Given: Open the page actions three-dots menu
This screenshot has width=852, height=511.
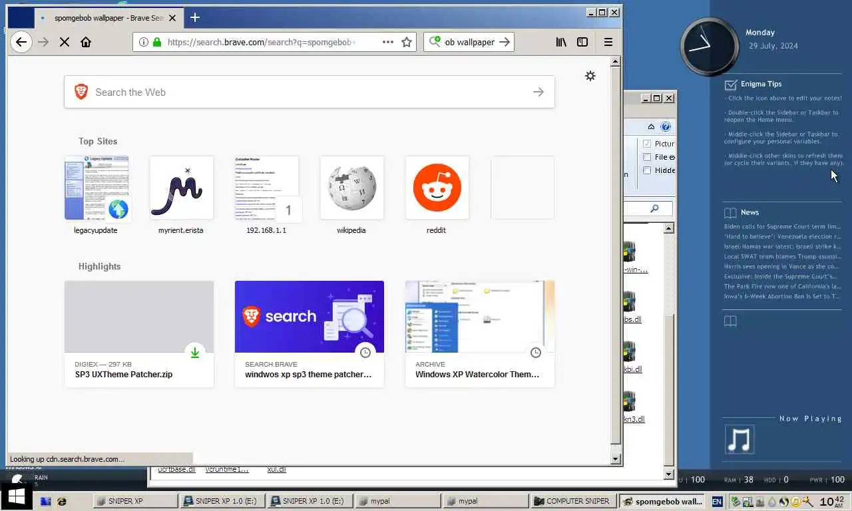Looking at the screenshot, I should coord(388,42).
